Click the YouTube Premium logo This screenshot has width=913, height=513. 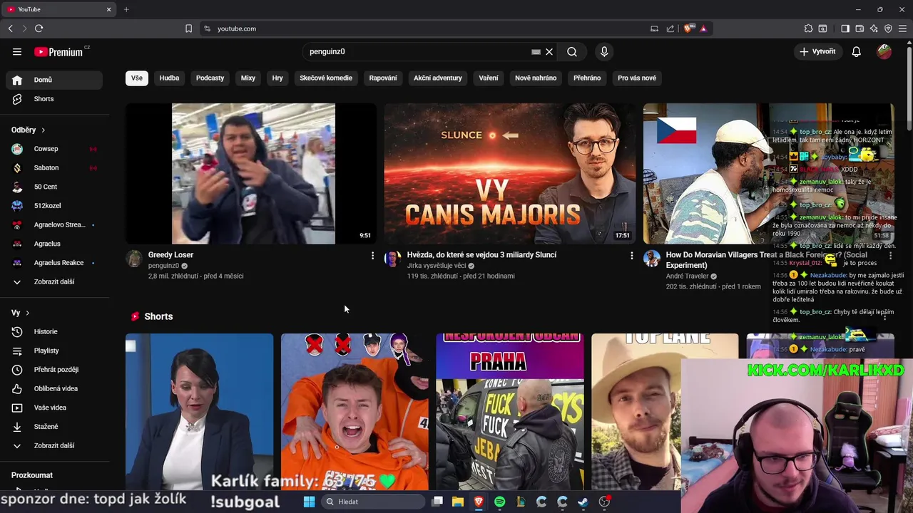[58, 52]
